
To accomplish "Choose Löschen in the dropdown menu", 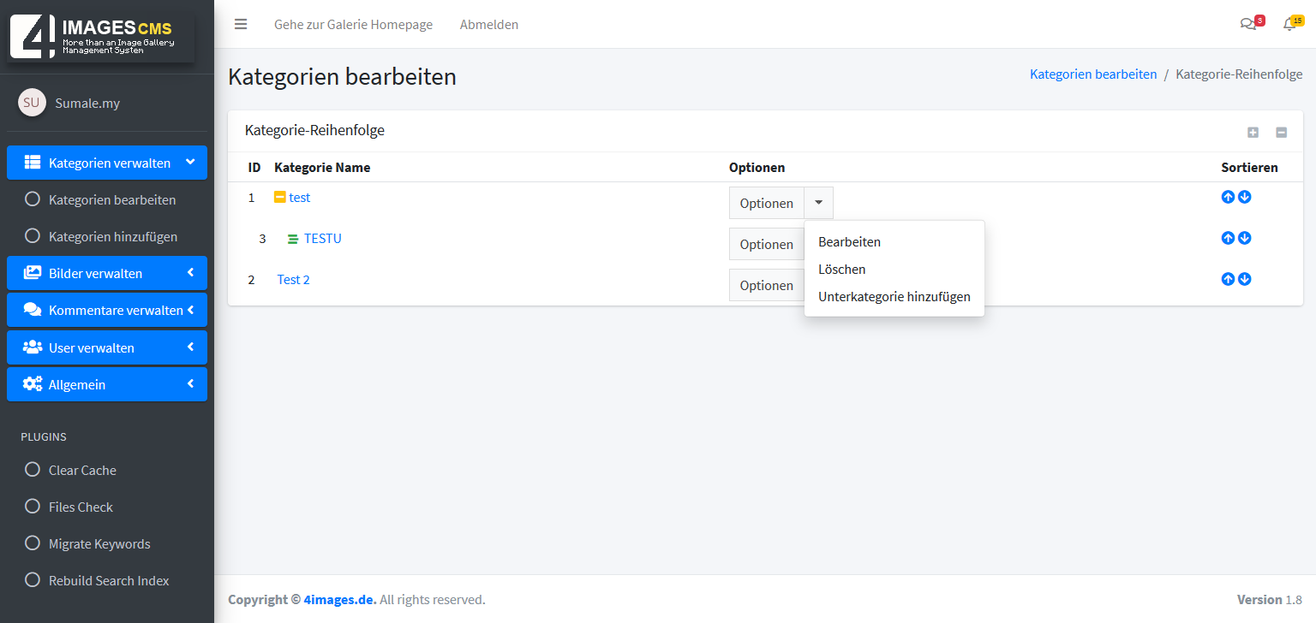I will [x=841, y=270].
